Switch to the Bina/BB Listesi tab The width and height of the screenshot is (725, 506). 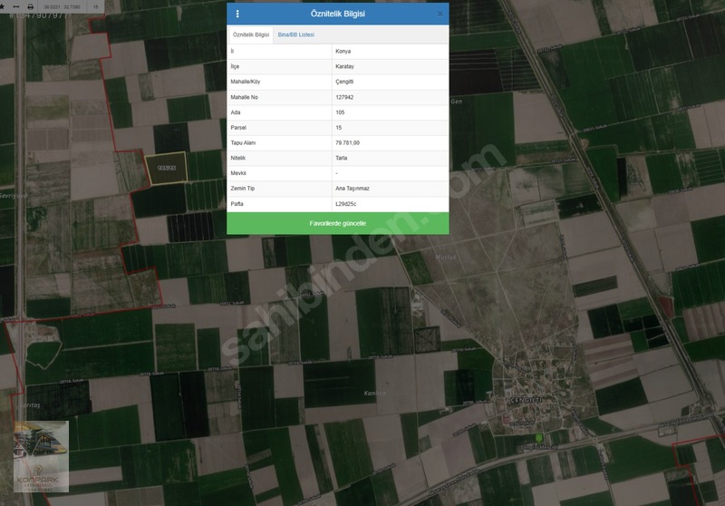tap(296, 34)
